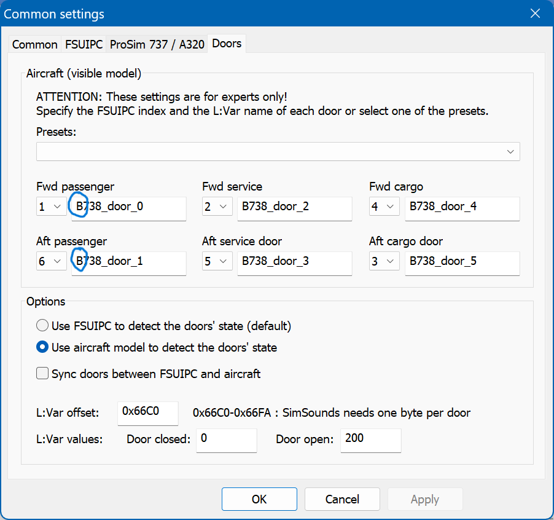Click the Aircraft (visible model) group title
Image resolution: width=554 pixels, height=520 pixels.
click(84, 73)
